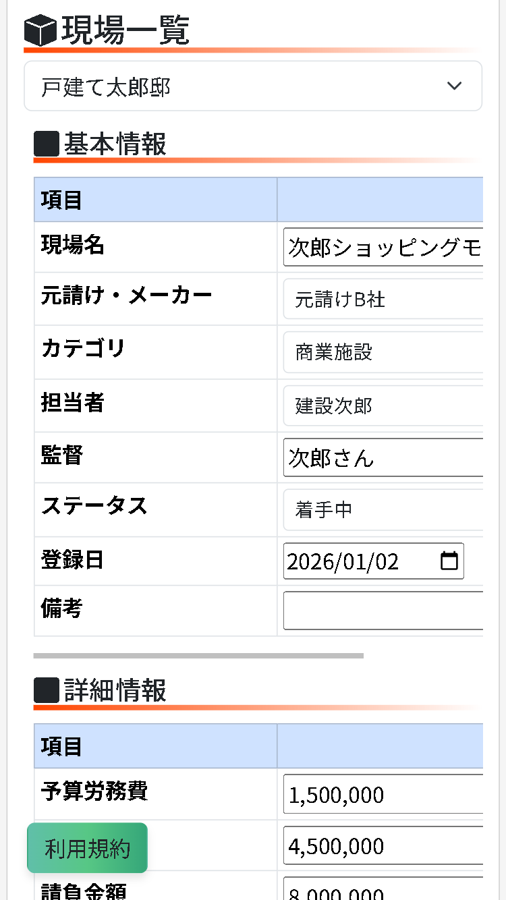Click the 現場名 input showing 次郎ショッピングモ
This screenshot has width=506, height=900.
pyautogui.click(x=385, y=248)
